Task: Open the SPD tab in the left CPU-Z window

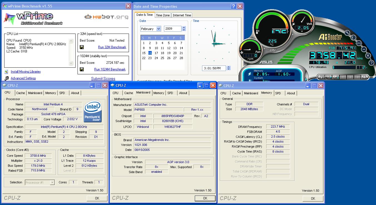Action: pos(62,93)
